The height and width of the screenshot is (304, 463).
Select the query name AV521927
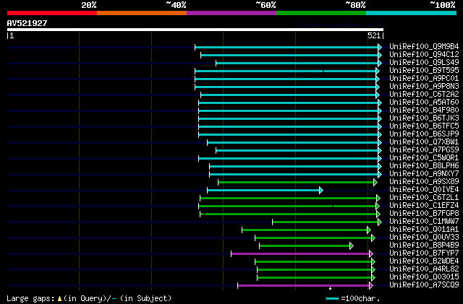(x=27, y=23)
